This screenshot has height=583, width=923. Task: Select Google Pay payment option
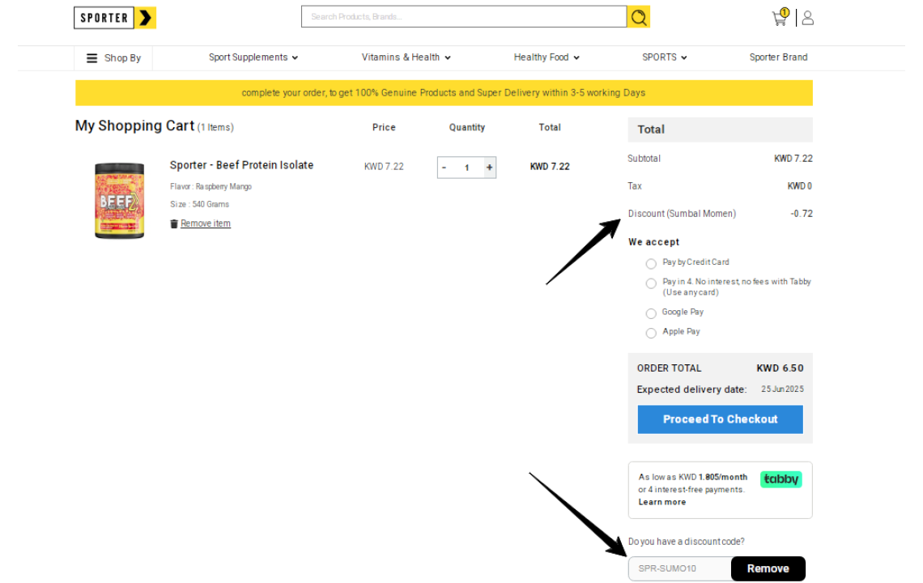[651, 314]
